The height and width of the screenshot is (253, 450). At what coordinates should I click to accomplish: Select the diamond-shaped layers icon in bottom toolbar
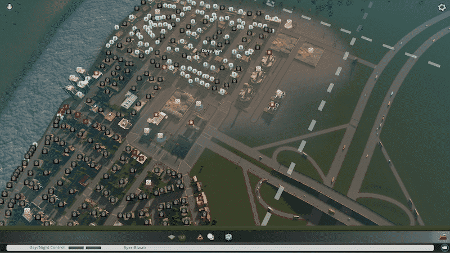(172, 237)
